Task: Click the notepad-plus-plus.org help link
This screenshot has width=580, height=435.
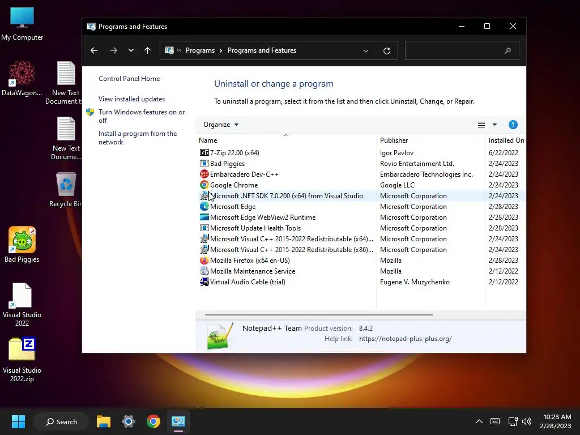Action: [x=406, y=339]
